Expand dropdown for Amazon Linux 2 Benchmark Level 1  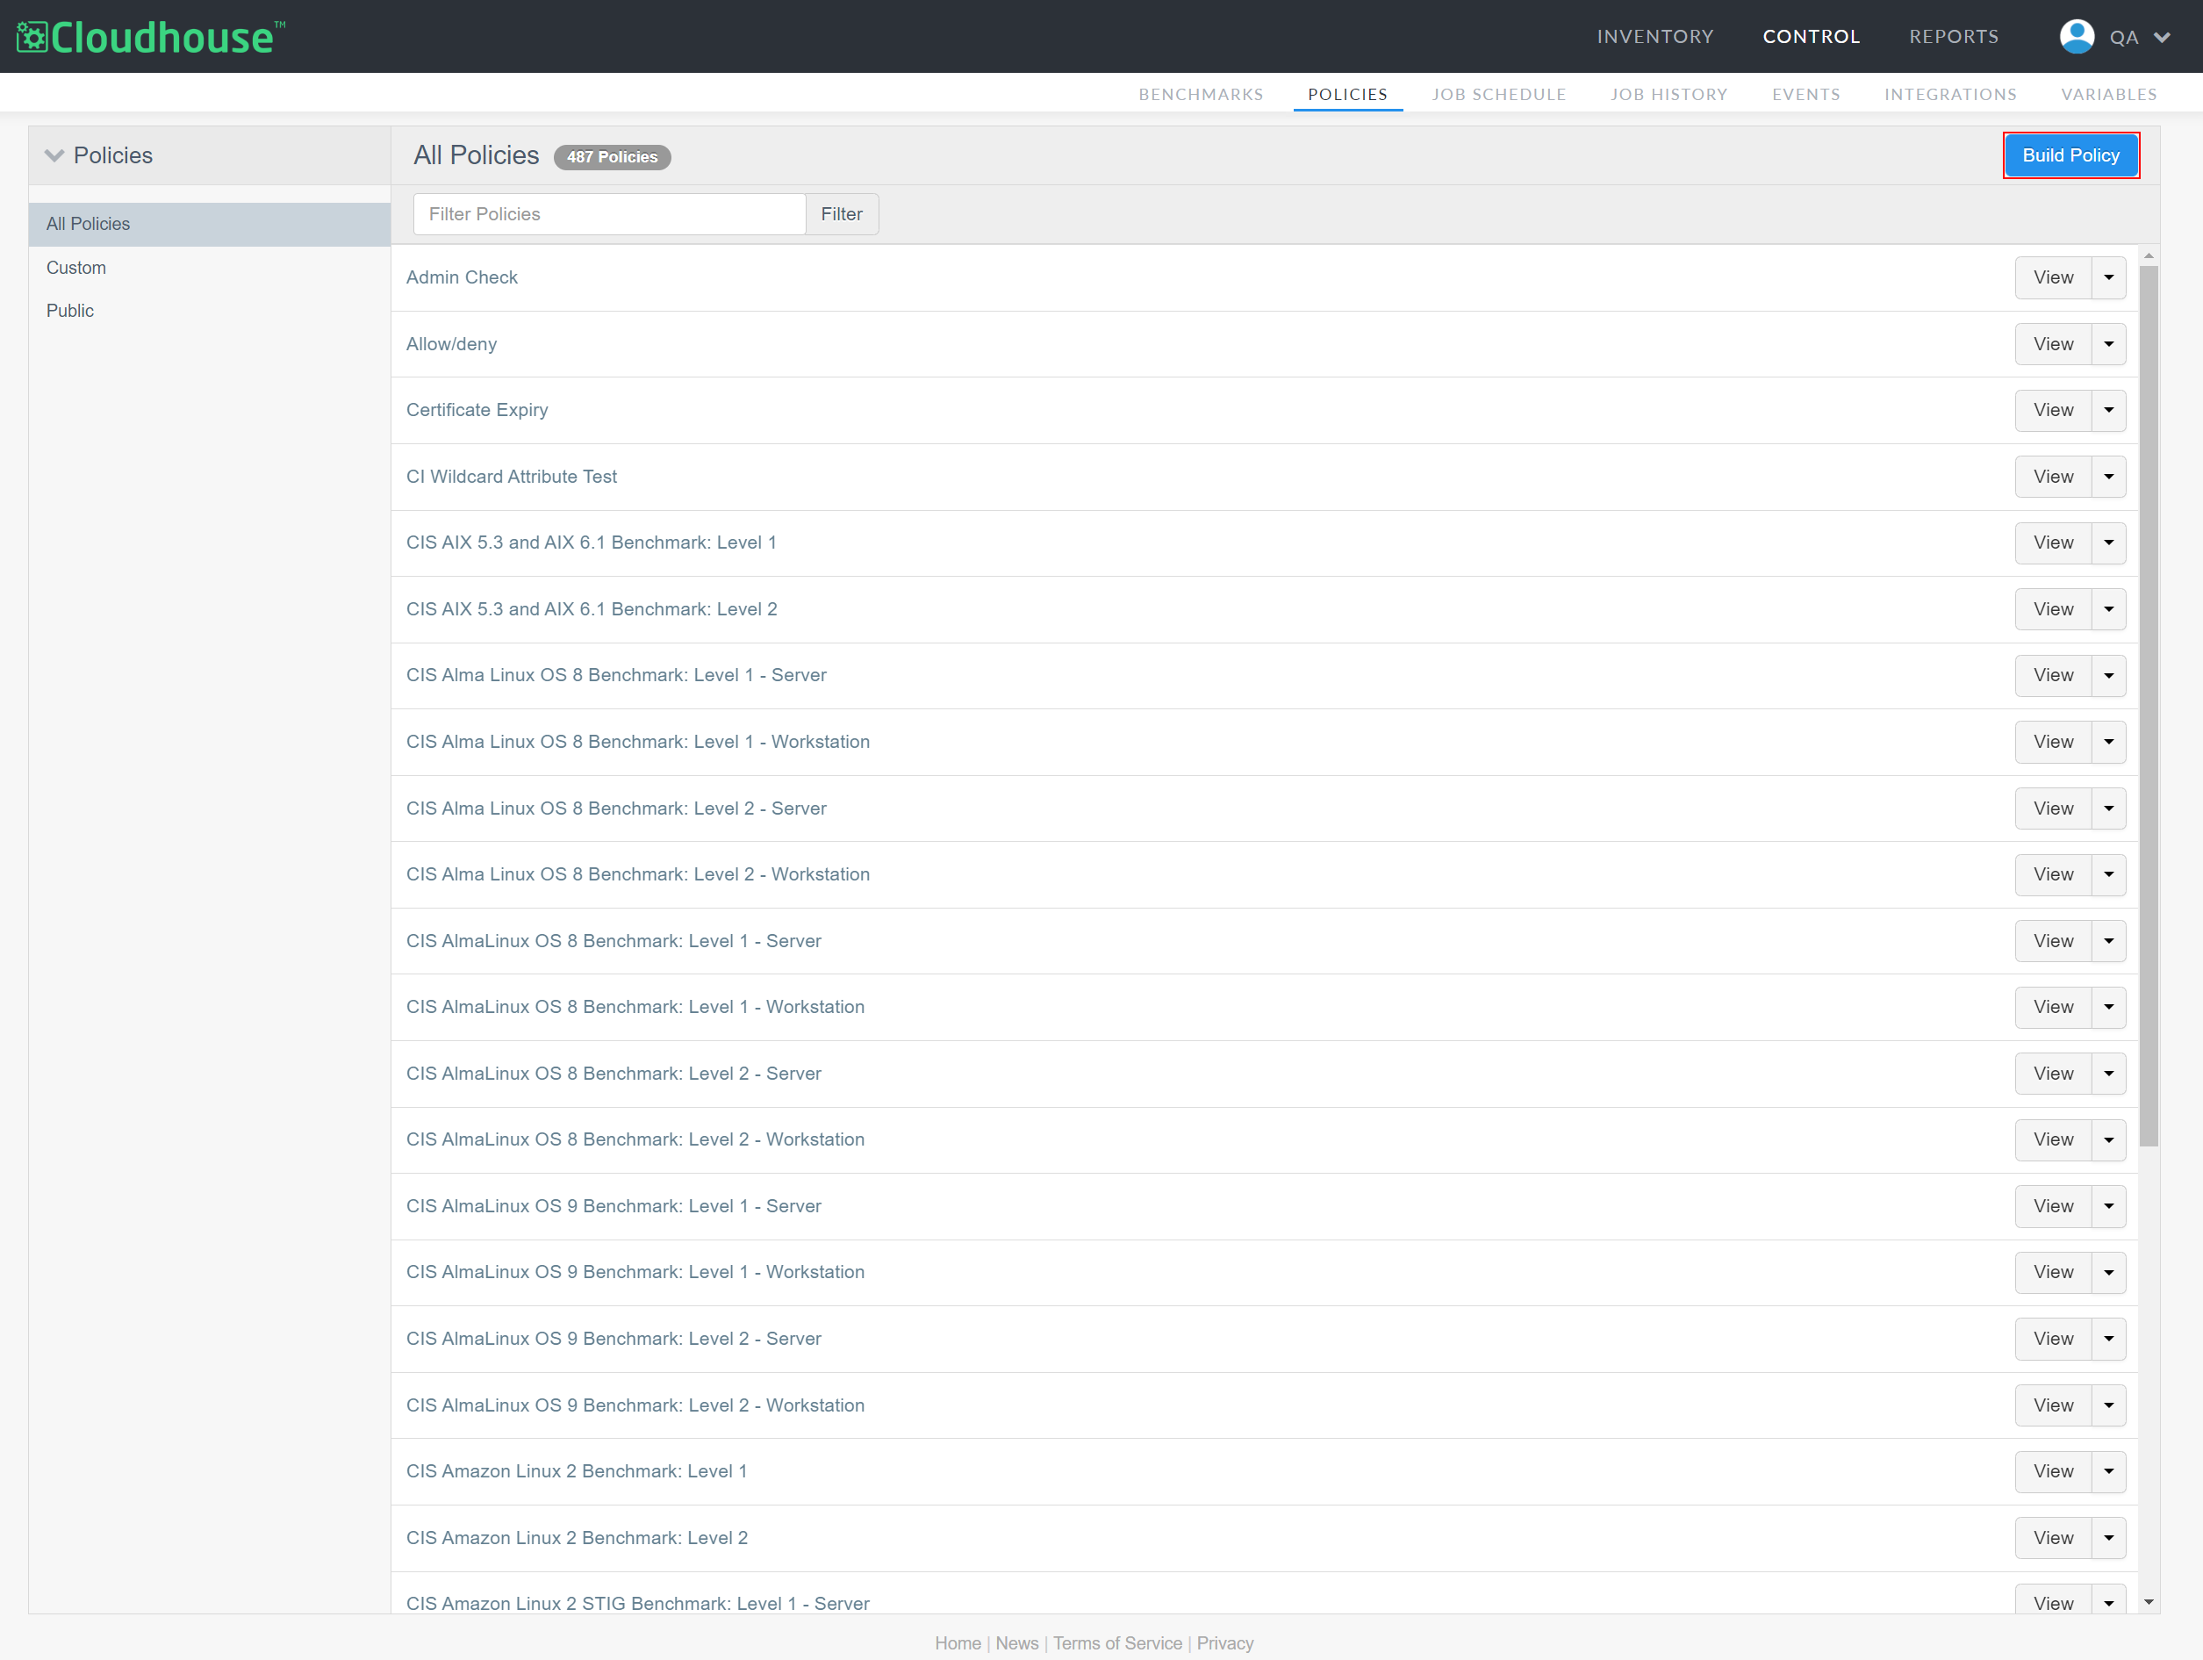(x=2108, y=1471)
